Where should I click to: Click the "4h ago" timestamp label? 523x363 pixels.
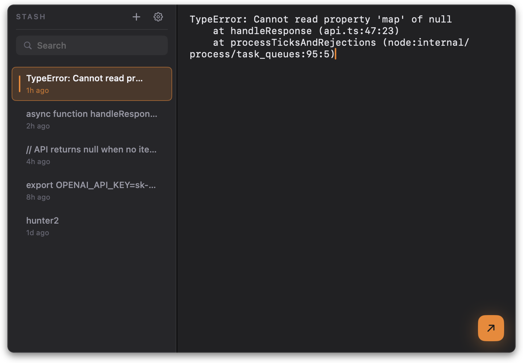(x=38, y=162)
